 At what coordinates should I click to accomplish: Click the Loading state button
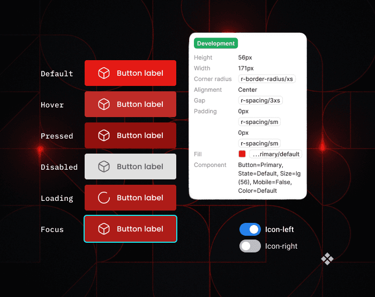pyautogui.click(x=130, y=198)
